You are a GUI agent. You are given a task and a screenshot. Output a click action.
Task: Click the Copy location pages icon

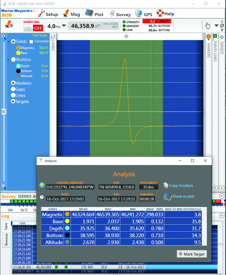pos(166,185)
